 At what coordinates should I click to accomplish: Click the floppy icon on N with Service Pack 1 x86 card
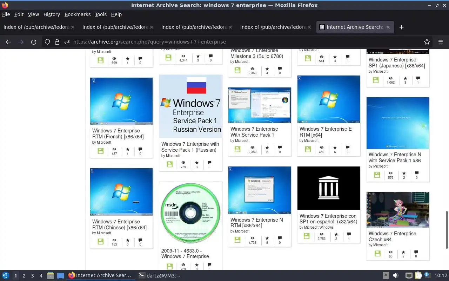pyautogui.click(x=377, y=175)
